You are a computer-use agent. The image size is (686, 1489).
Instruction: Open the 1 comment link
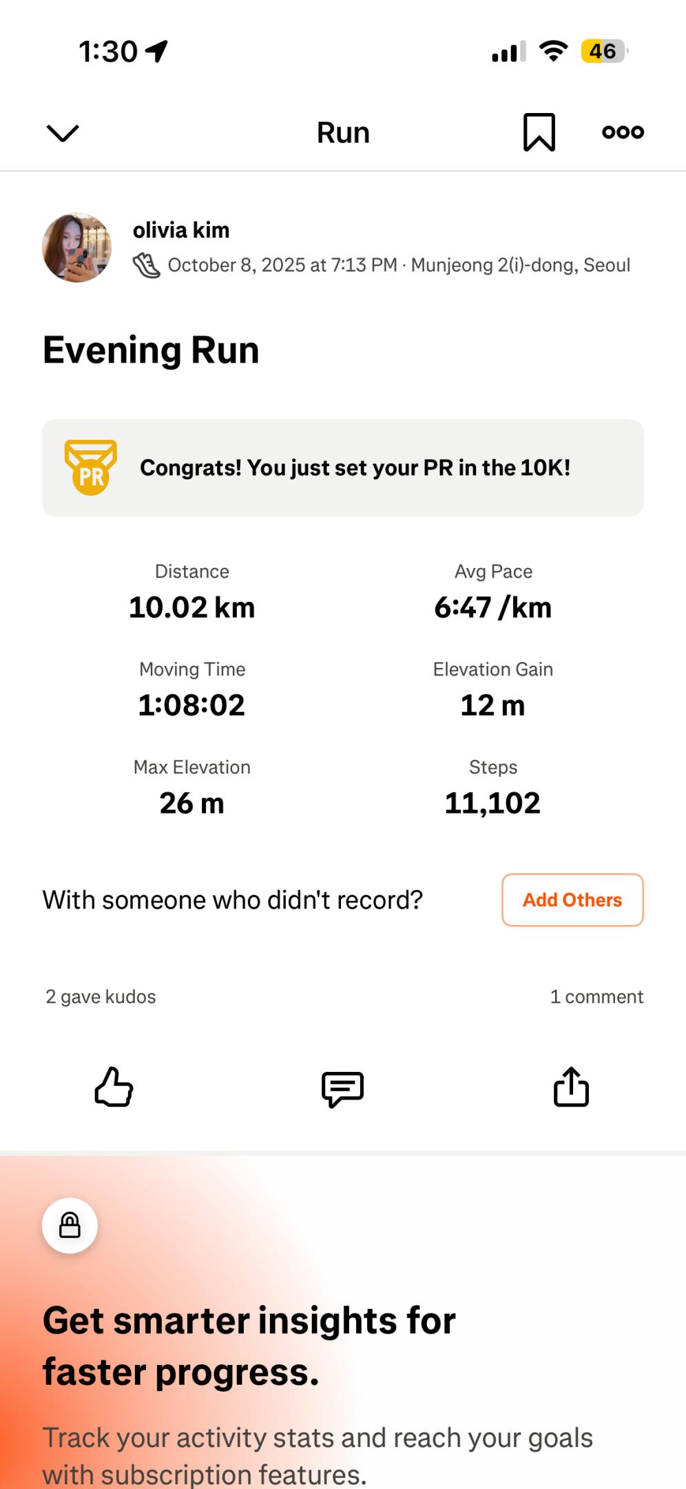coord(596,997)
